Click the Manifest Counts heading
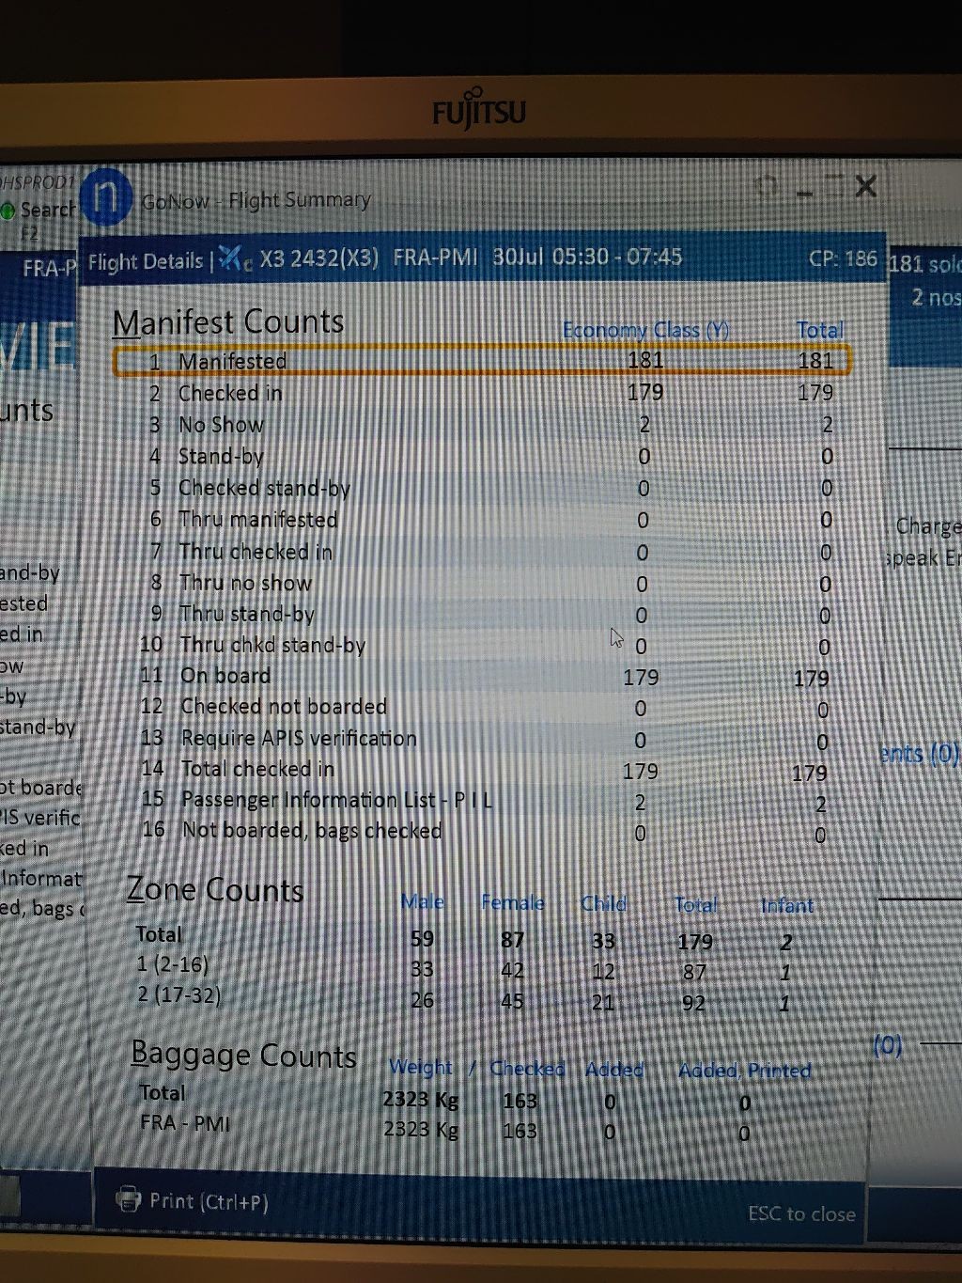 point(228,322)
